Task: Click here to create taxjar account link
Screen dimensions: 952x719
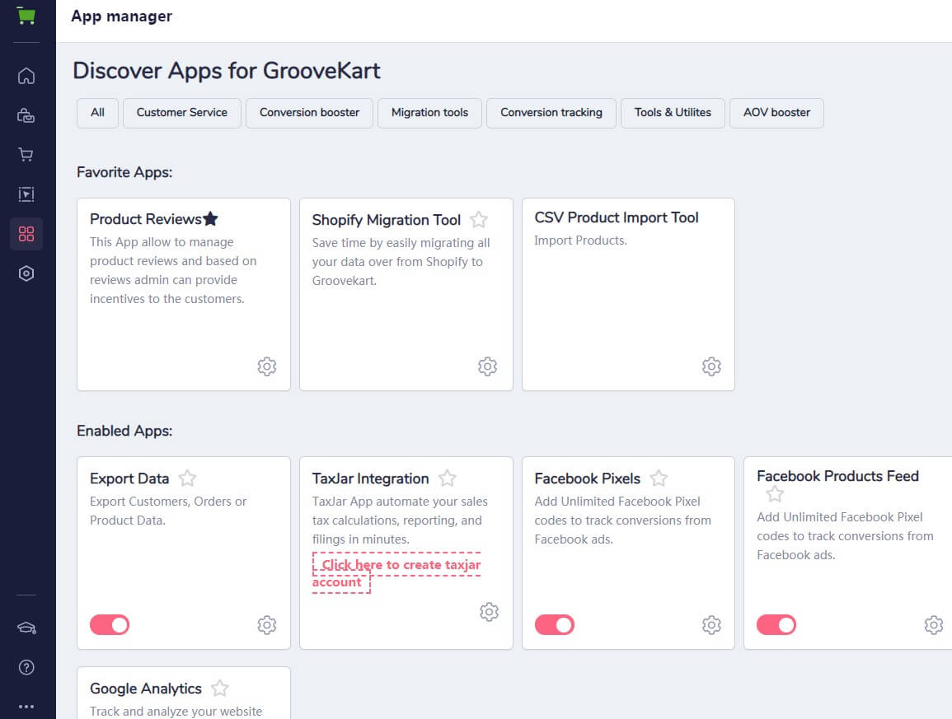Action: pyautogui.click(x=396, y=572)
